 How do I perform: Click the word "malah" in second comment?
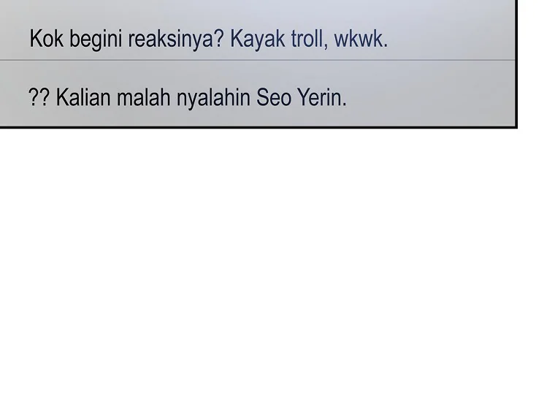145,97
